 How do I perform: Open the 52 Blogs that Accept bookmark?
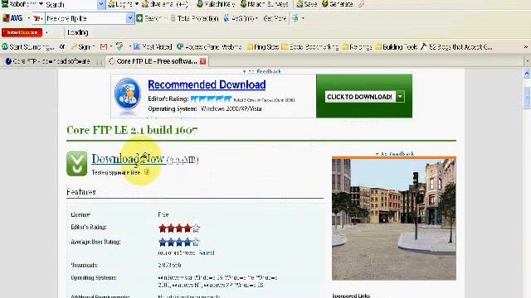coord(456,46)
